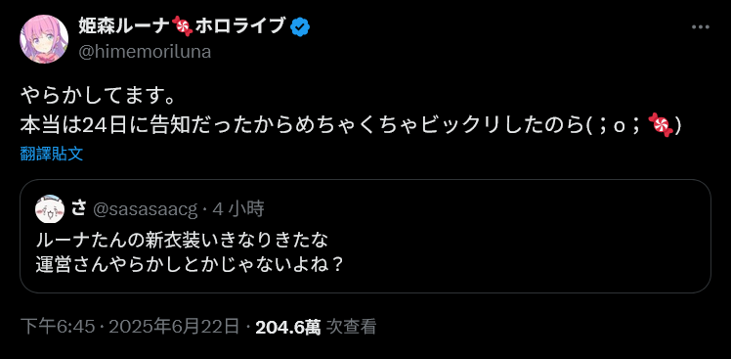
Task: Open the three-dot more options menu
Action: click(701, 27)
